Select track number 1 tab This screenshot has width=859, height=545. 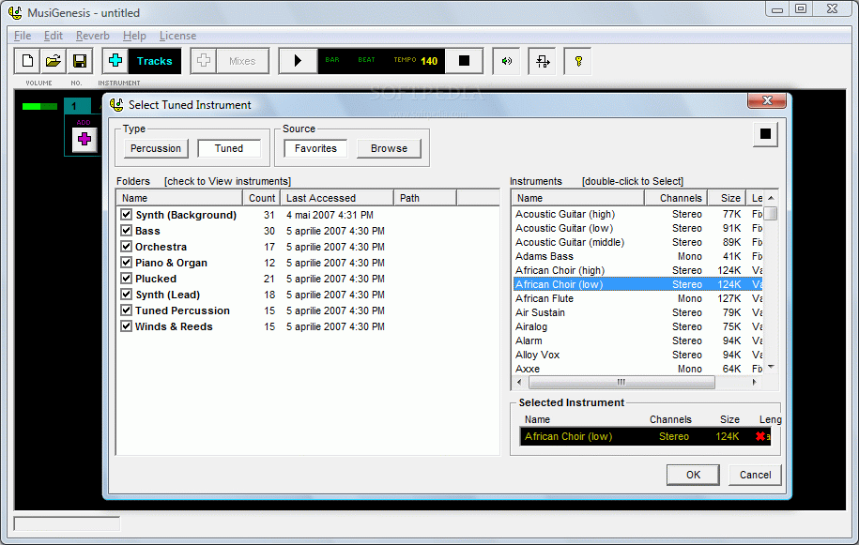77,106
